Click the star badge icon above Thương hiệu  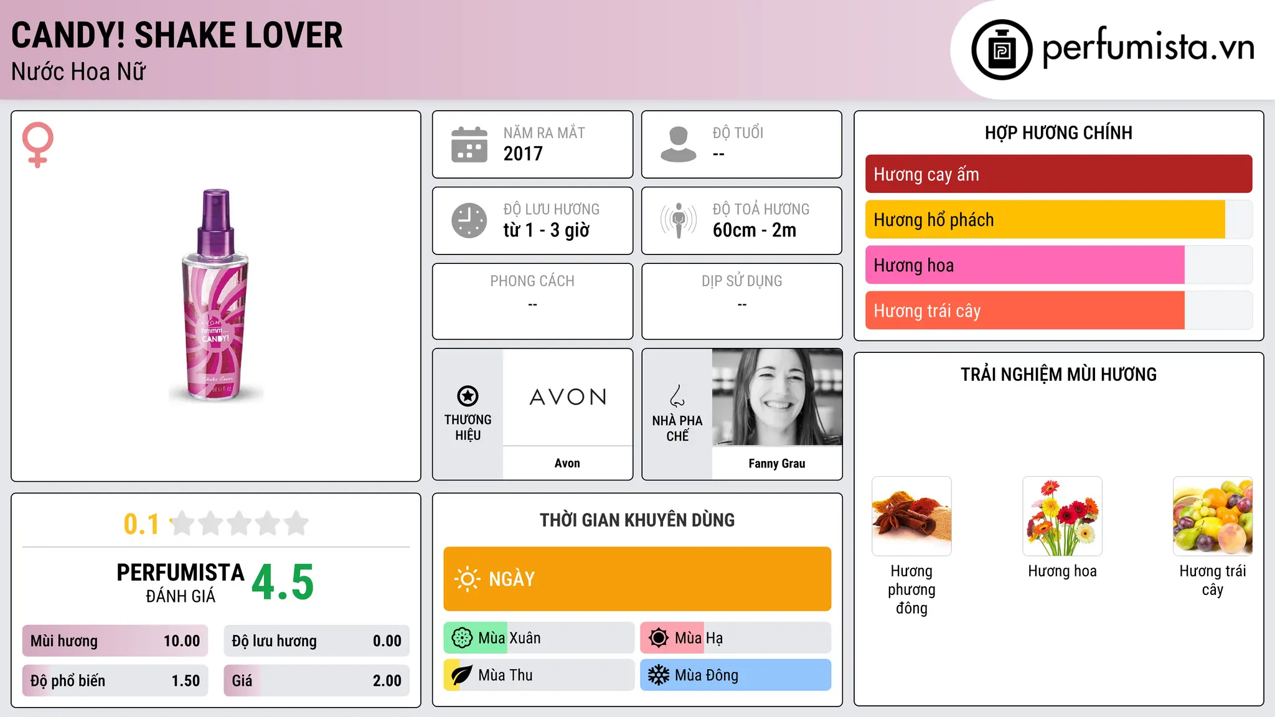pos(468,396)
